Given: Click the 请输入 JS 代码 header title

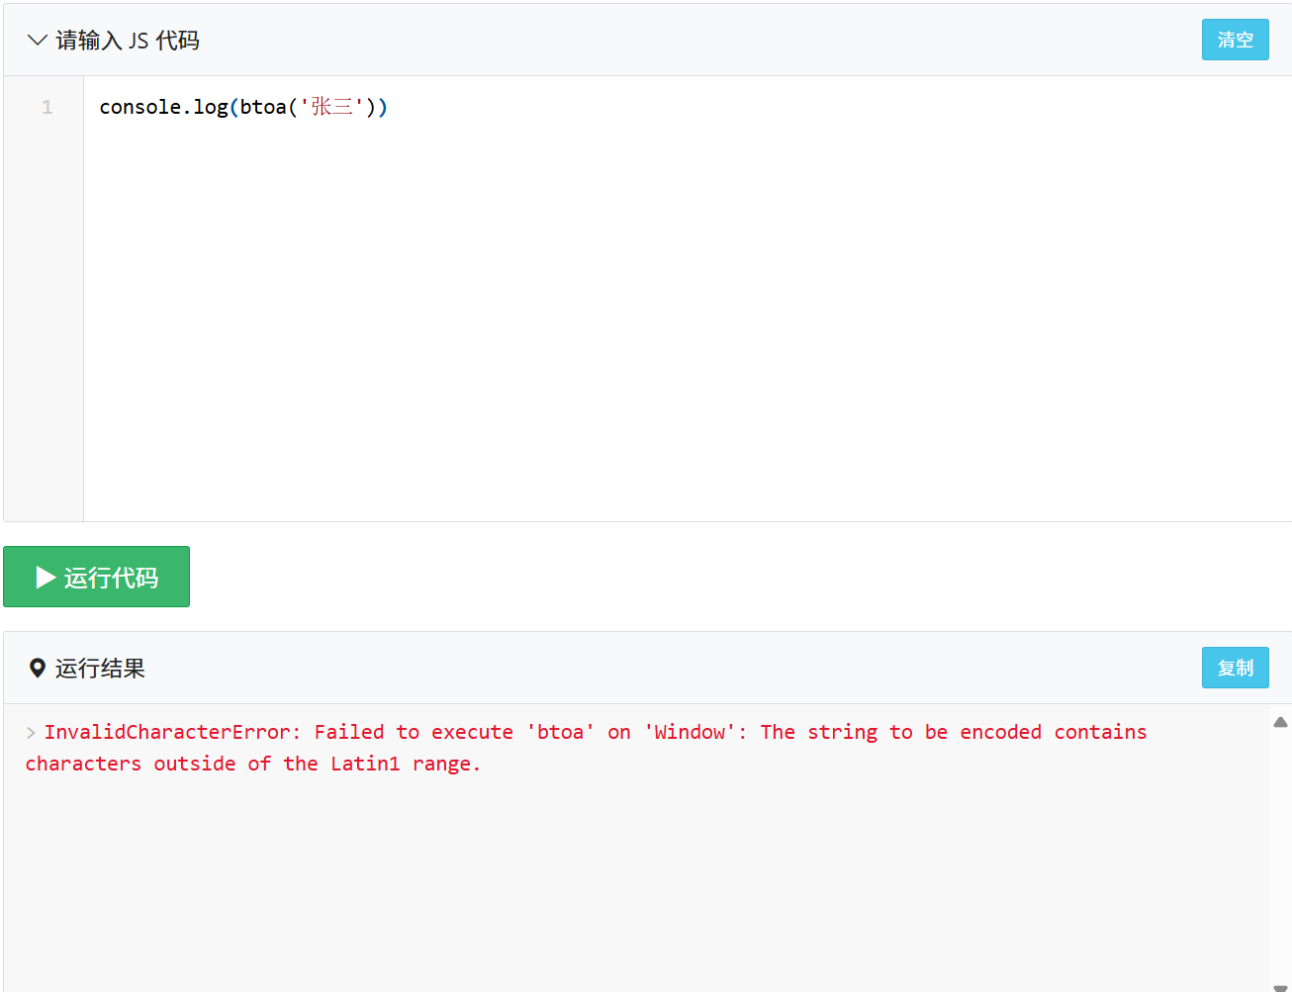Looking at the screenshot, I should click(128, 41).
